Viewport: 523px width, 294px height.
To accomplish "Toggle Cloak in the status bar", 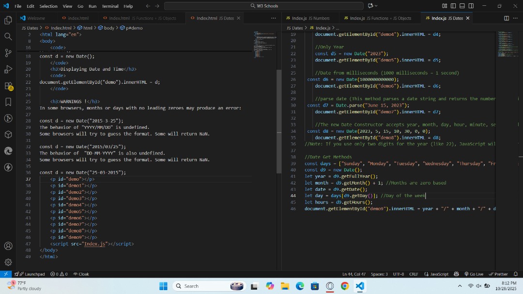I will pyautogui.click(x=81, y=274).
